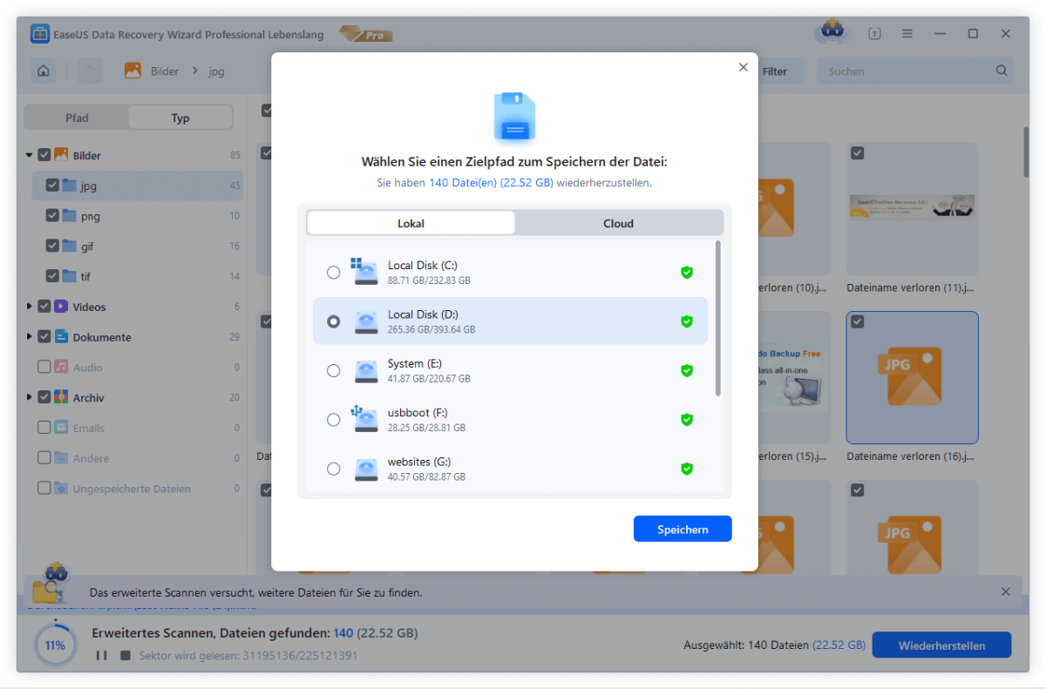Viewport: 1046px width, 689px height.
Task: Click the System (E:) drive icon
Action: [365, 371]
